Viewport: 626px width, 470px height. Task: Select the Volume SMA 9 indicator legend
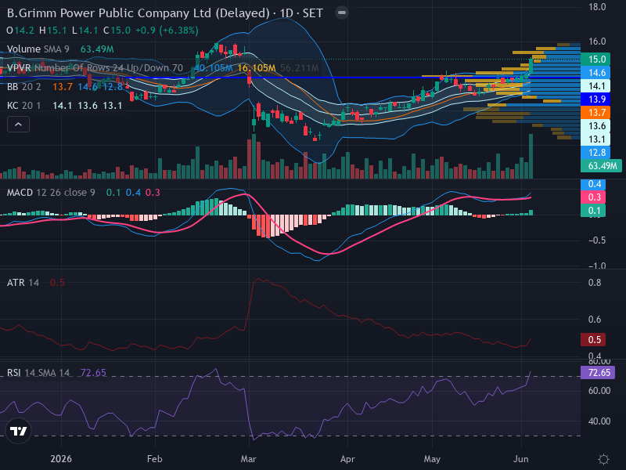coord(38,49)
